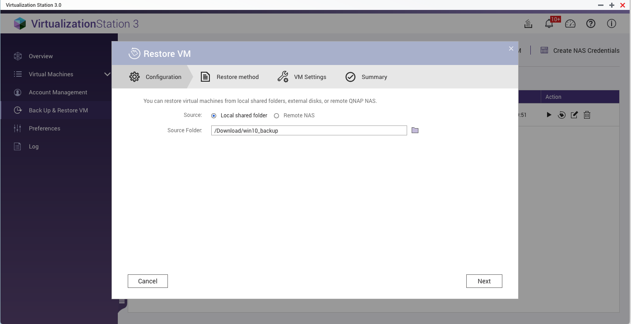Click the edit pencil icon in Action column
Image resolution: width=631 pixels, height=324 pixels.
pos(574,115)
